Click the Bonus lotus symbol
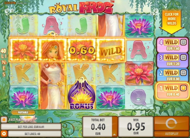The width and height of the screenshot is (190, 138). coord(82,93)
